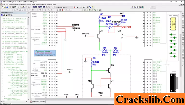Select resistor R4 5kΩ
Image resolution: width=185 pixels, height=105 pixels.
coord(121,21)
